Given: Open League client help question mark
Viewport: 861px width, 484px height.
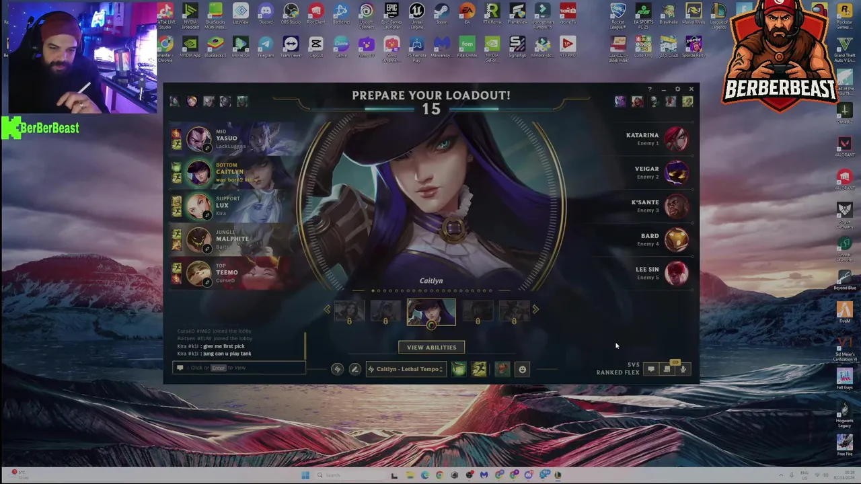Looking at the screenshot, I should [x=650, y=89].
